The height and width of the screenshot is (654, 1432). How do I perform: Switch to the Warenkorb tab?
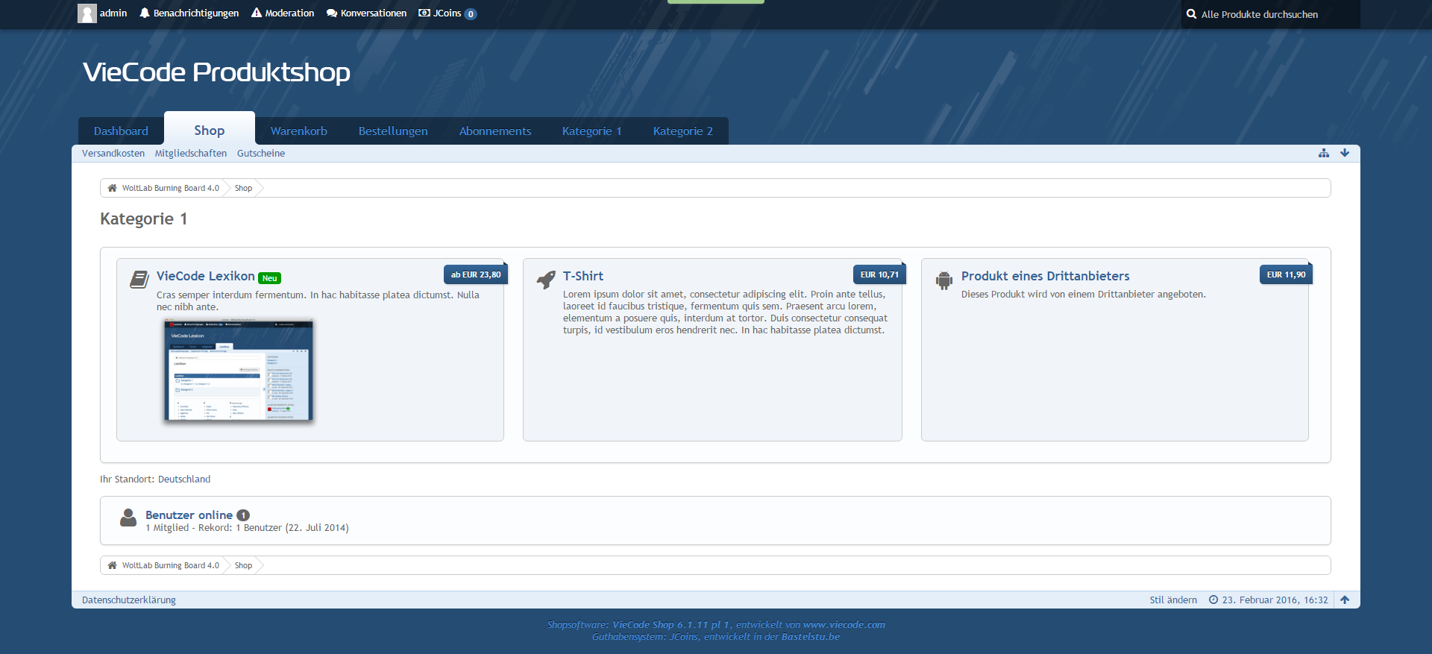tap(298, 131)
